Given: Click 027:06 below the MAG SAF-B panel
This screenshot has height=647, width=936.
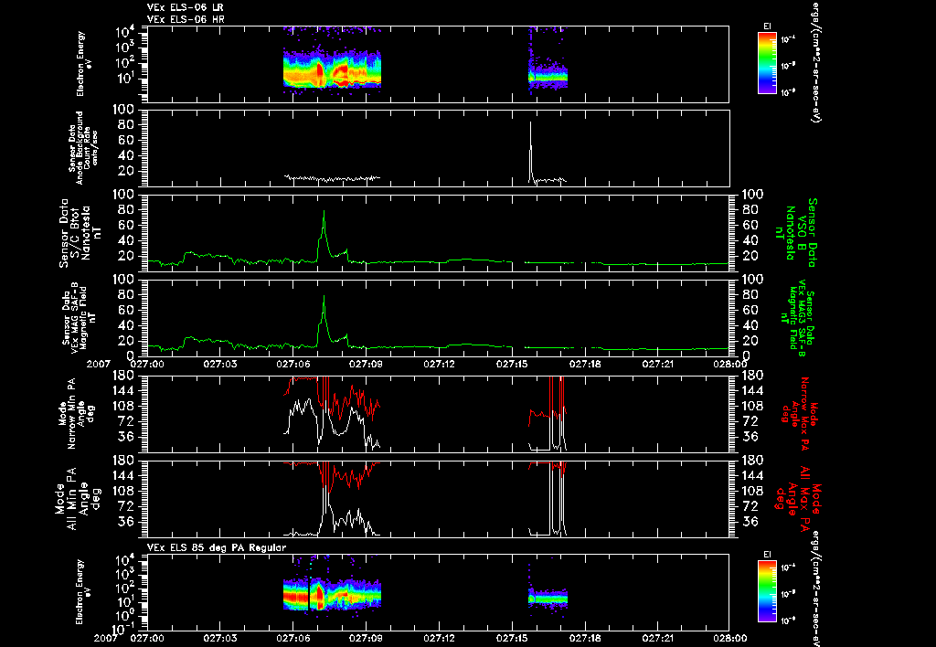Looking at the screenshot, I should pyautogui.click(x=293, y=364).
